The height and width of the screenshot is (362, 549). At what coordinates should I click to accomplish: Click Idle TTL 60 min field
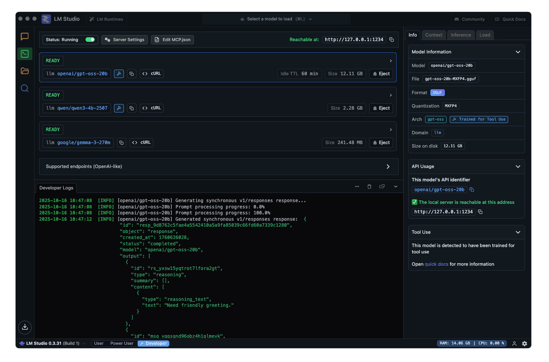tap(299, 74)
